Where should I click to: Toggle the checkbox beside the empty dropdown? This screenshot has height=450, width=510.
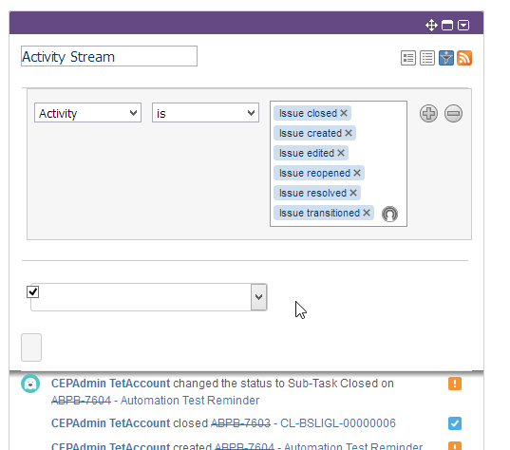tap(33, 291)
